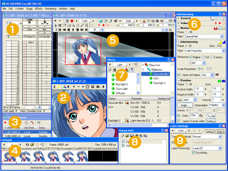228x171 pixels.
Task: Toggle the Smoothing checkbox in Layer Settings
Action: 193,153
